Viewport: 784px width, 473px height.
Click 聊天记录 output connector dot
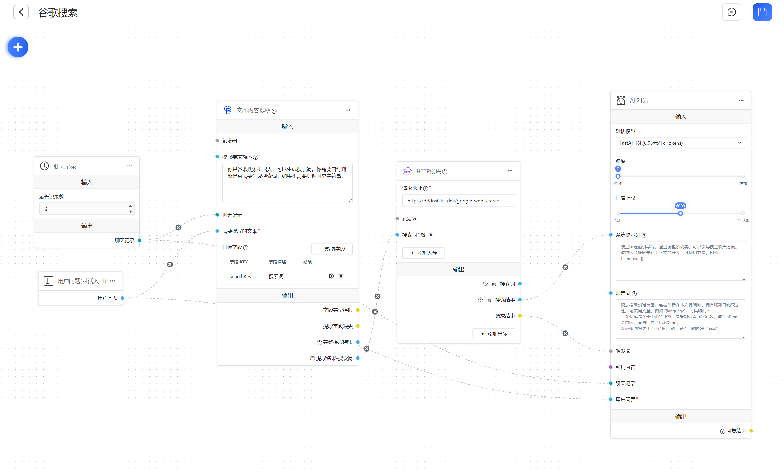click(139, 240)
